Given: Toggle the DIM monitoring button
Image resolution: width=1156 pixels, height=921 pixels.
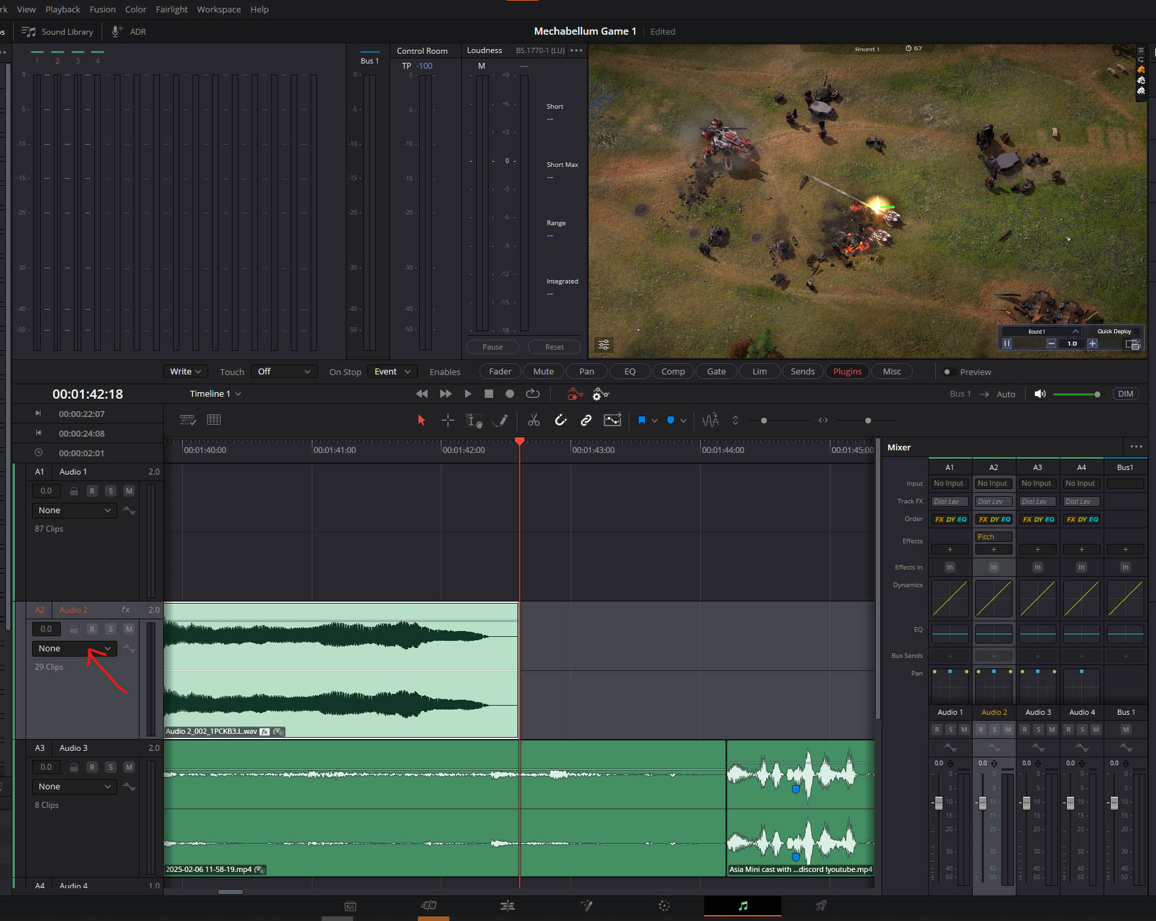Looking at the screenshot, I should click(1125, 393).
